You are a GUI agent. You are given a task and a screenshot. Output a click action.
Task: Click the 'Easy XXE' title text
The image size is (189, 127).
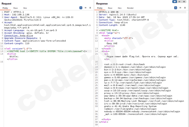[112, 43]
